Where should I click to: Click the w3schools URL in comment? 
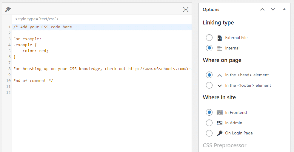tap(160, 69)
